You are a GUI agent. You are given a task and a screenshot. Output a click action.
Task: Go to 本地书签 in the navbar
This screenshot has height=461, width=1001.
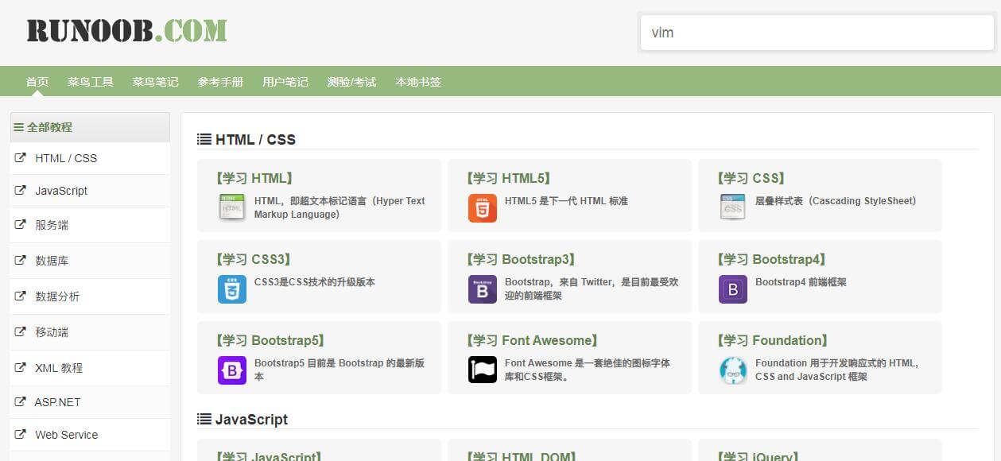tap(418, 82)
